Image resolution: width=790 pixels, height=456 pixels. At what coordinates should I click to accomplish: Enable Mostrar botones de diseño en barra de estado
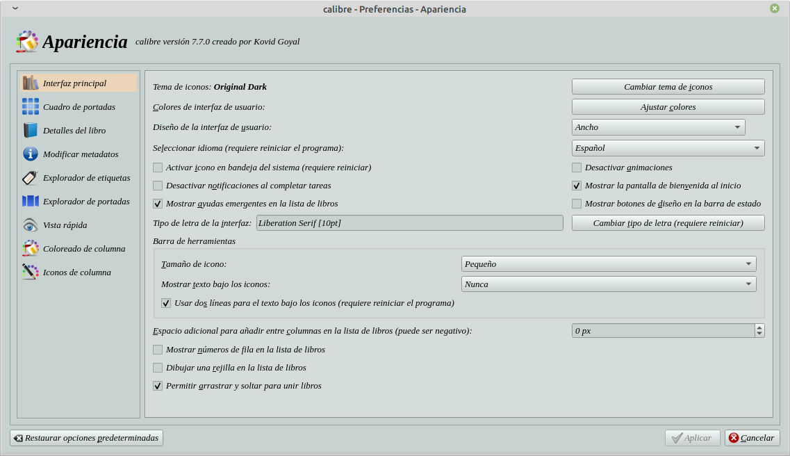pyautogui.click(x=577, y=204)
